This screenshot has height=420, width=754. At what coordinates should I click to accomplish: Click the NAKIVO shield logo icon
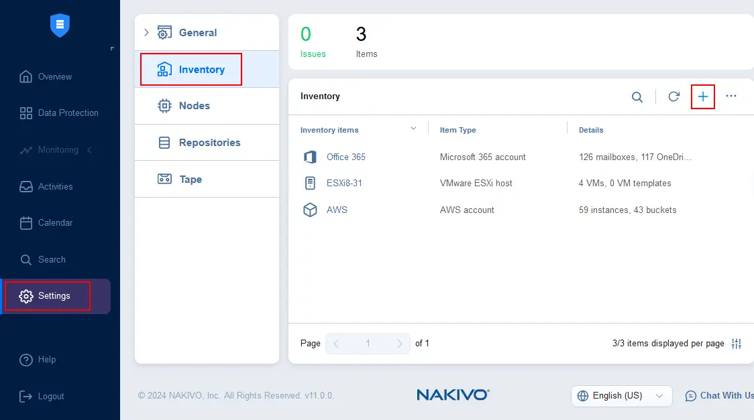coord(60,25)
